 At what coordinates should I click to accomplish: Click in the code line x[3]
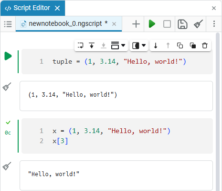[60, 141]
